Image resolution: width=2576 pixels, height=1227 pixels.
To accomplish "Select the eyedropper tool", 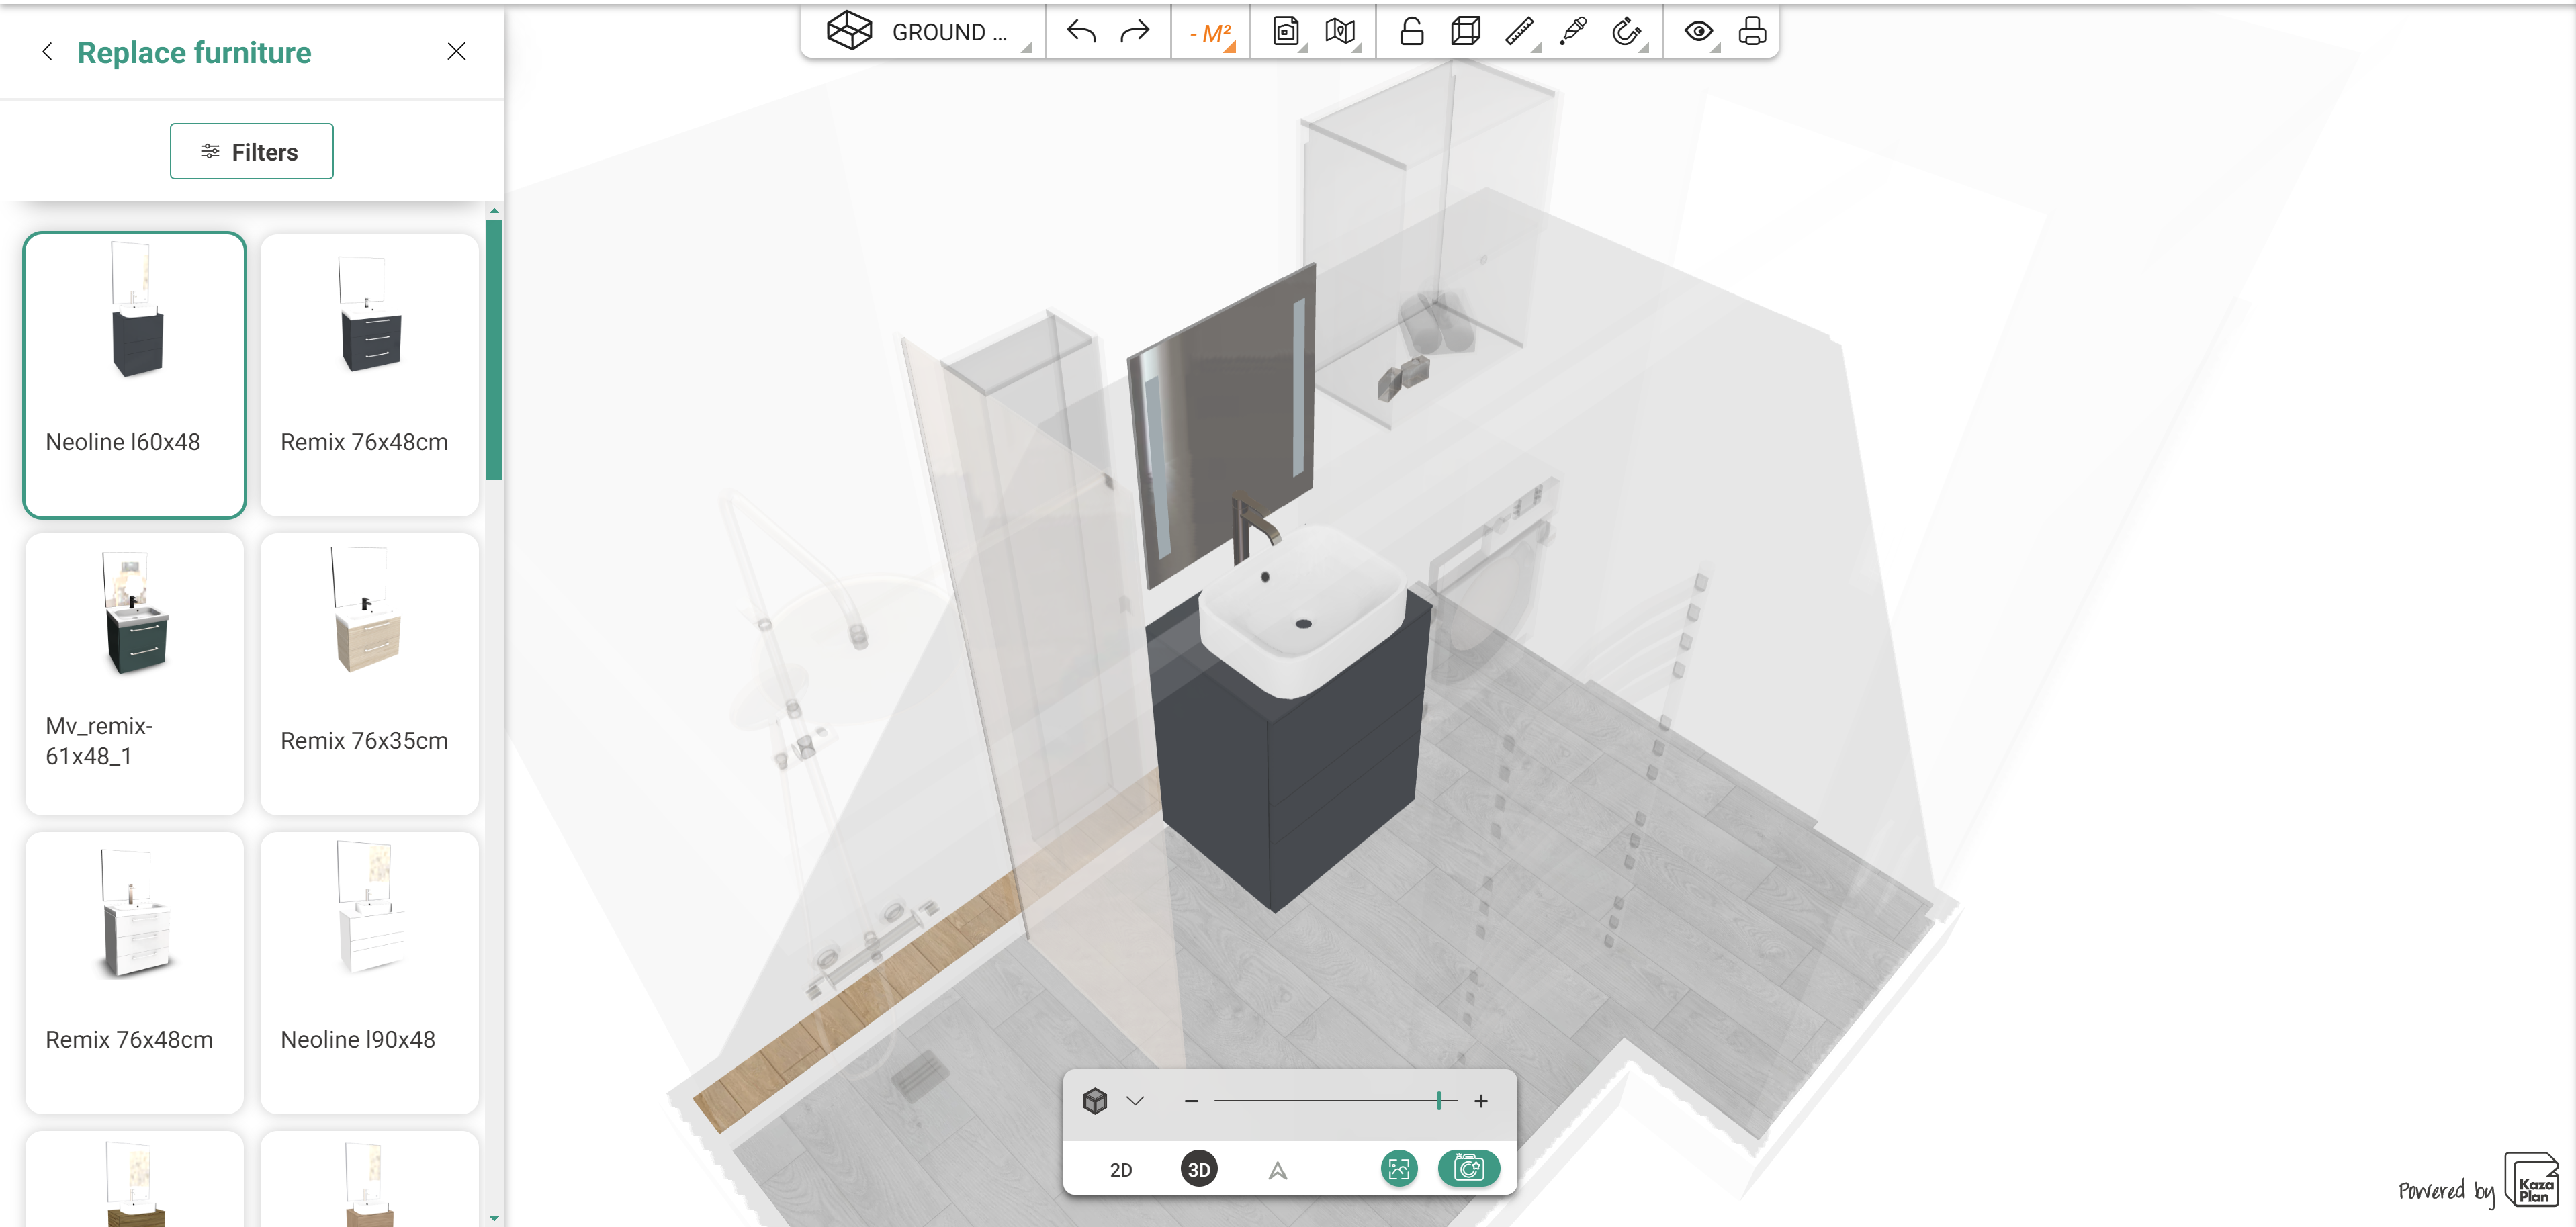I will point(1573,32).
